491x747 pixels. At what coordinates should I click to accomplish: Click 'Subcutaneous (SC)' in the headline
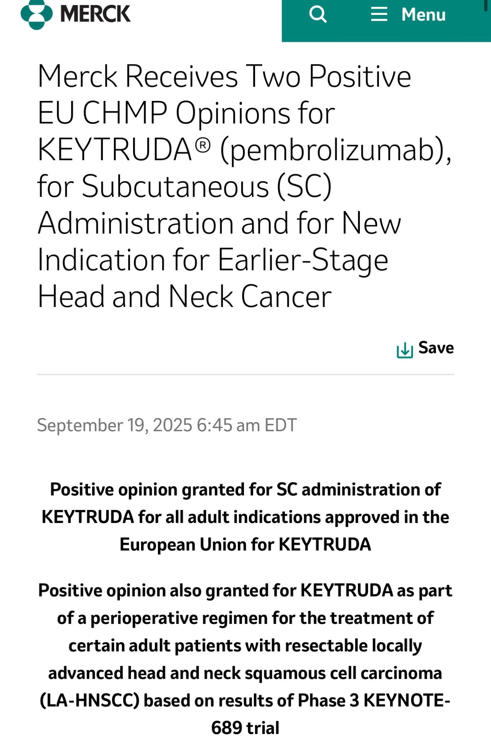207,186
